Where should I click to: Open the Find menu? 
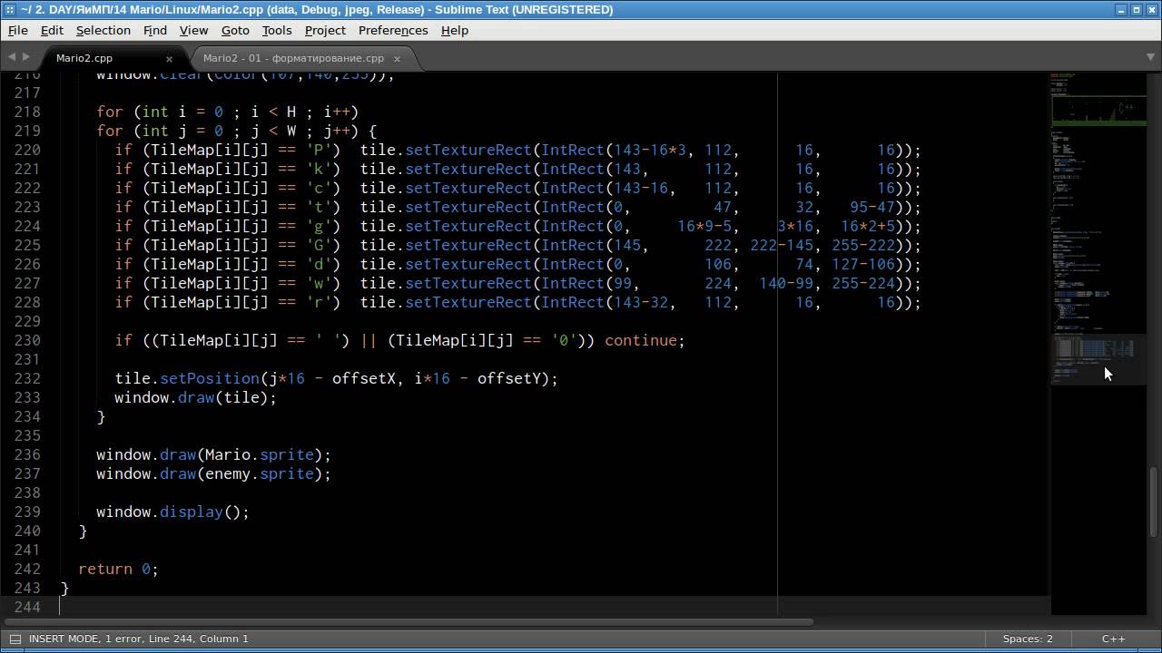155,30
